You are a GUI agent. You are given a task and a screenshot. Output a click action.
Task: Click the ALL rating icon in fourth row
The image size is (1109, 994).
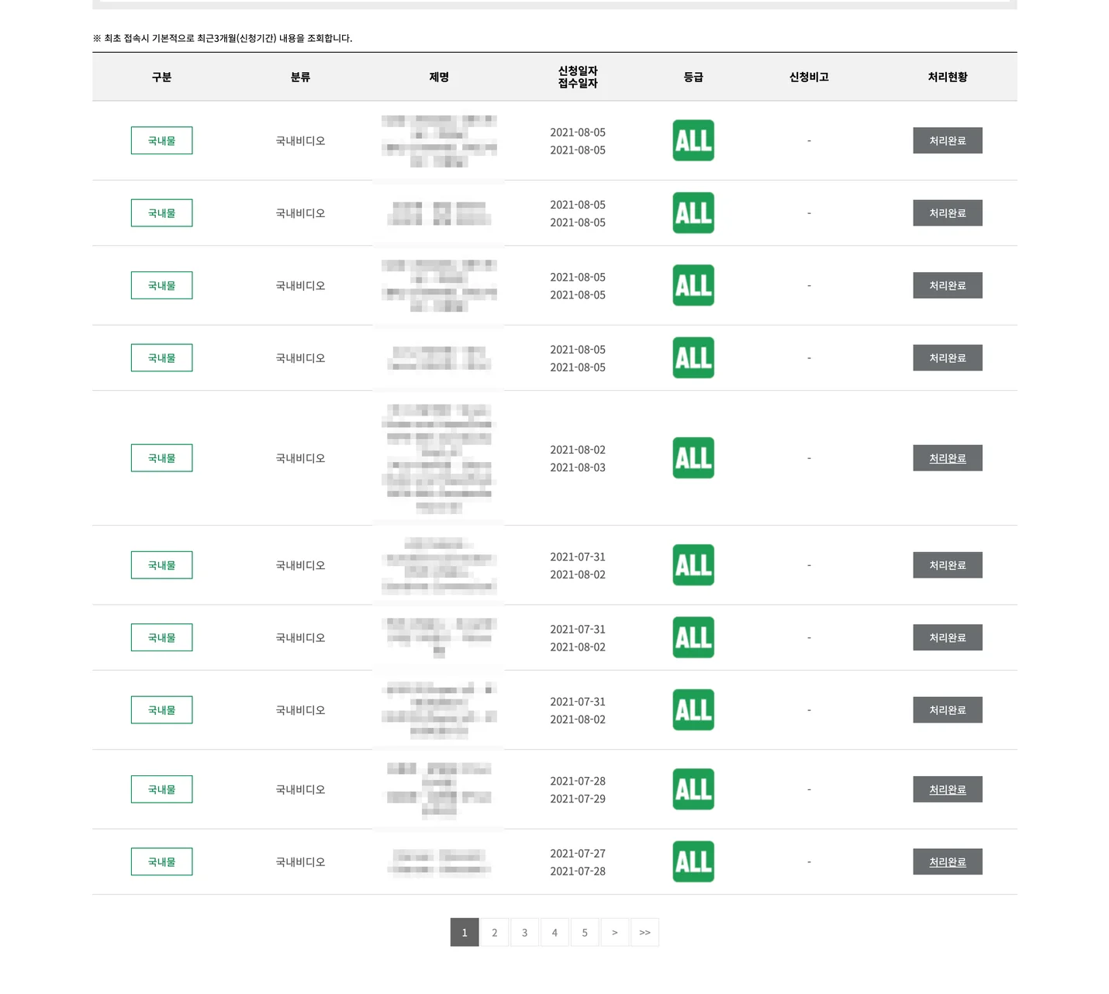tap(693, 357)
